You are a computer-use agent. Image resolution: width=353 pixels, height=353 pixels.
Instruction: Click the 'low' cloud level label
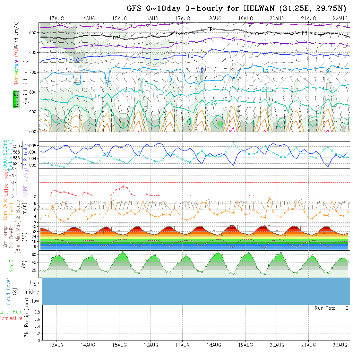36,301
